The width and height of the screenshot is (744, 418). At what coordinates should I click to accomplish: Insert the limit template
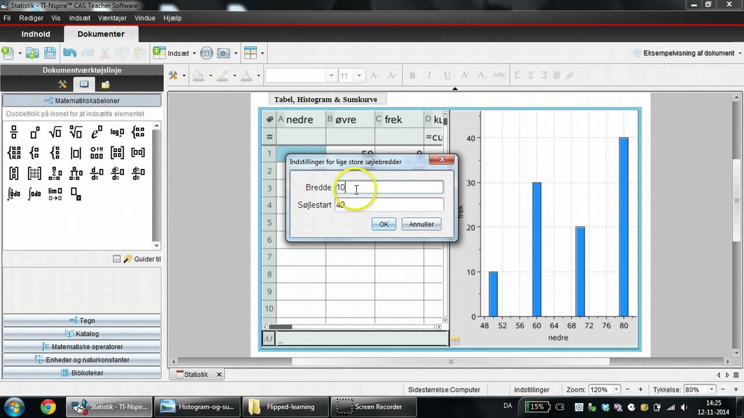pos(55,194)
